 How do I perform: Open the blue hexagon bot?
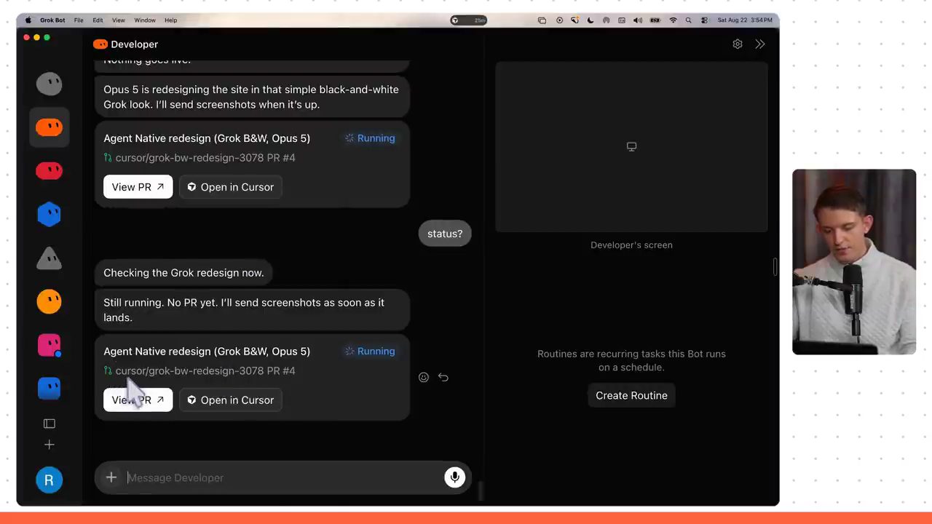[x=50, y=214]
